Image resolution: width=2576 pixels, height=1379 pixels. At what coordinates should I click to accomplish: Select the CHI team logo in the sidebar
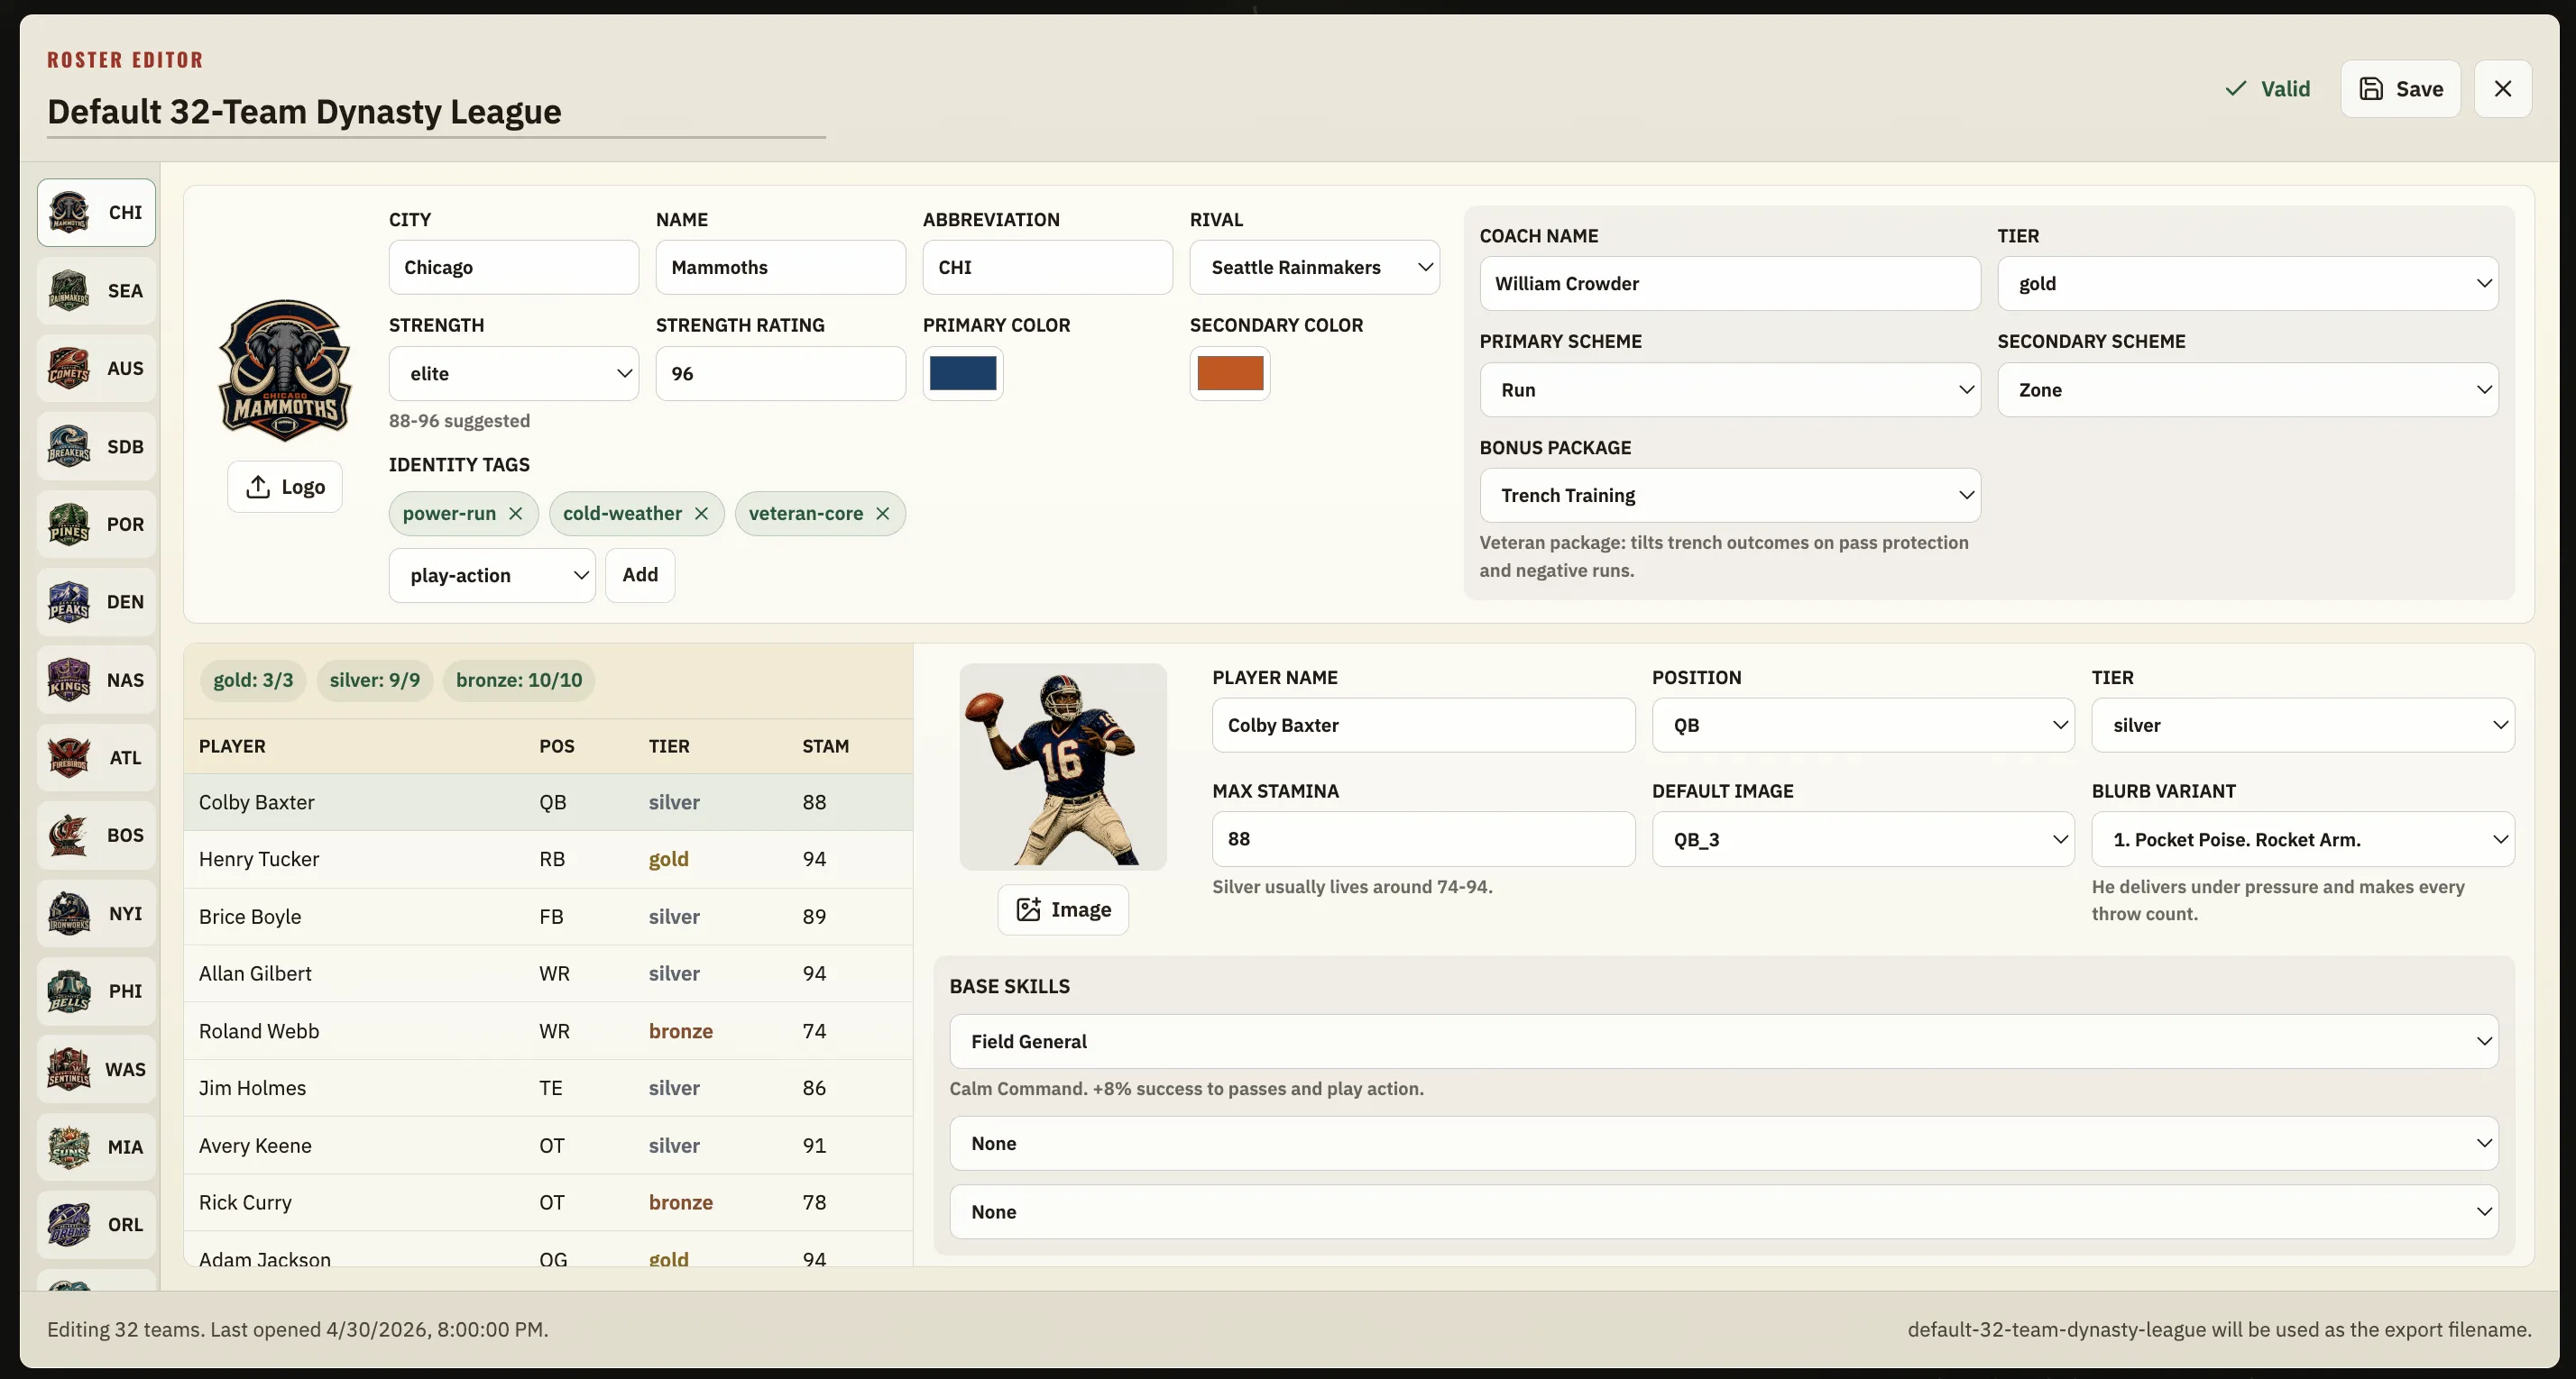click(x=69, y=212)
